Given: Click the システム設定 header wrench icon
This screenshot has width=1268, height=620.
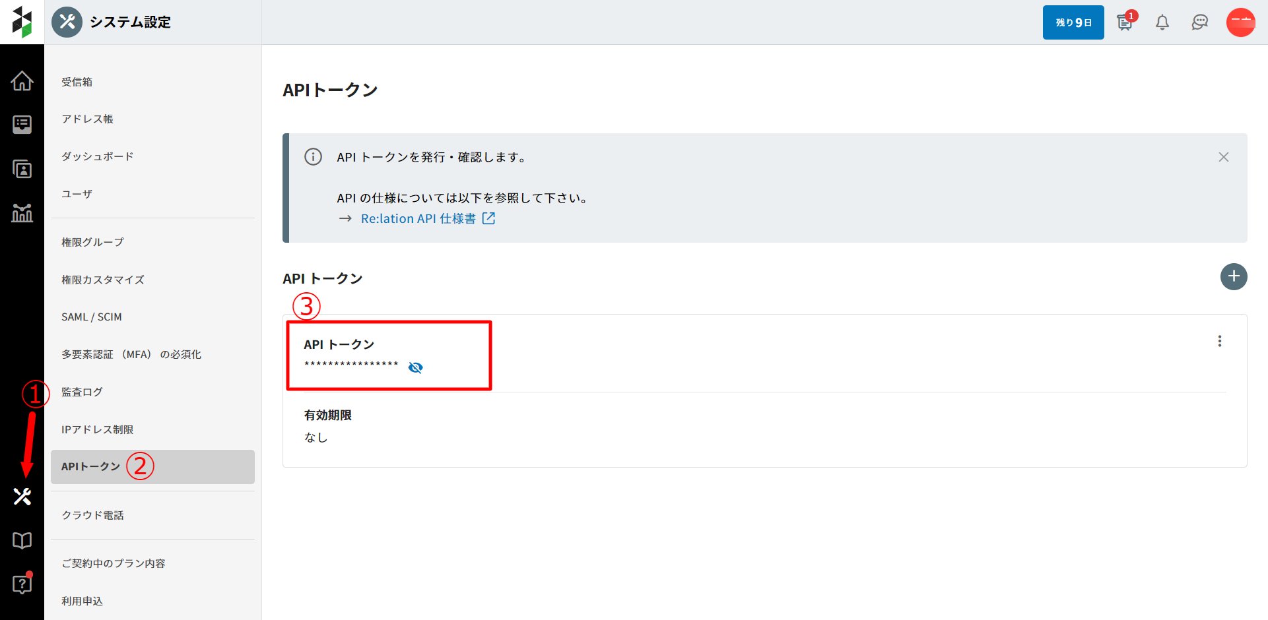Looking at the screenshot, I should point(67,22).
